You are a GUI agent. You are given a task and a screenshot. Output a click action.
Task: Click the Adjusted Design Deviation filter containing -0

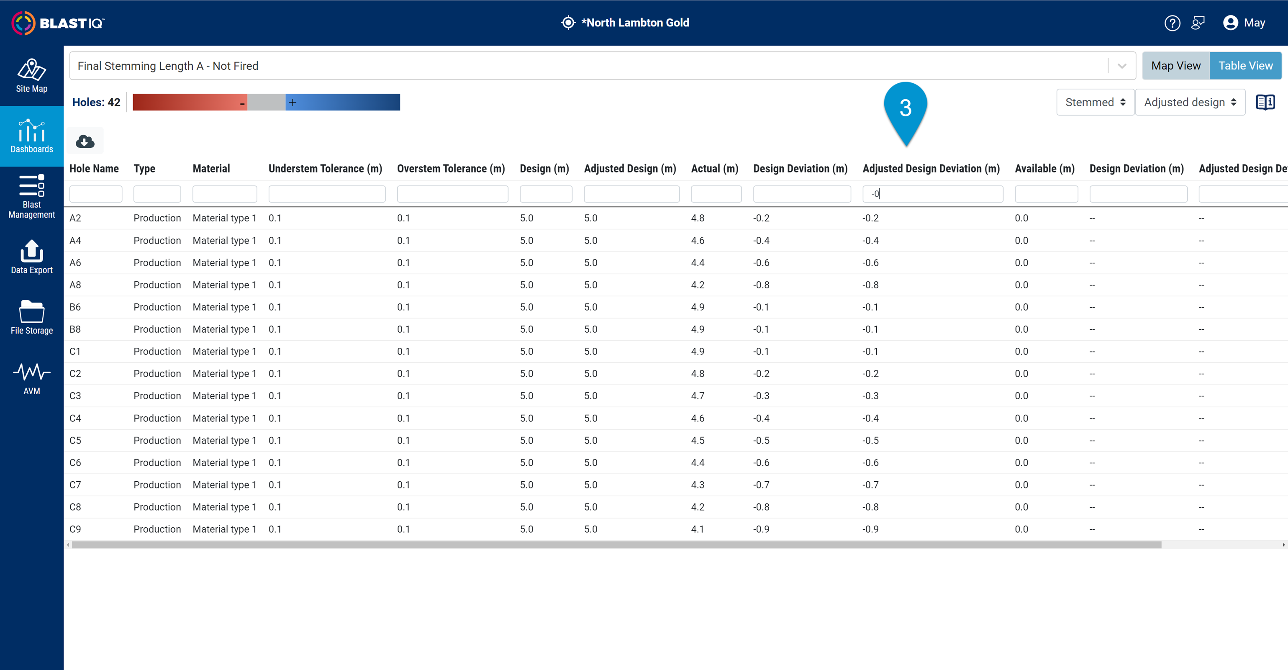click(x=932, y=194)
